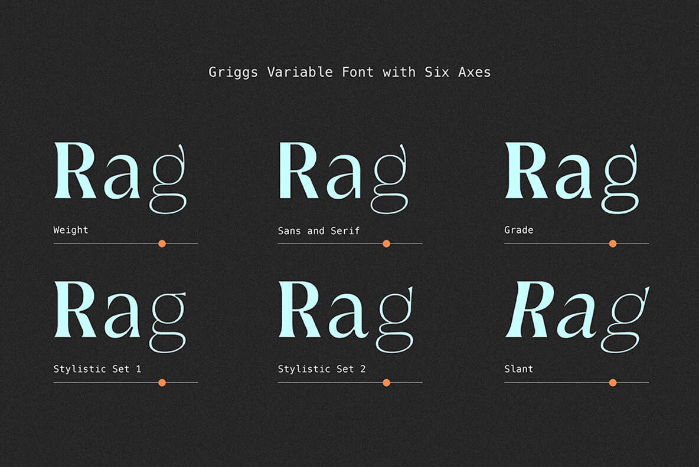The height and width of the screenshot is (467, 699).
Task: Click the Stylistic Set 2 slider knob
Action: click(x=386, y=383)
